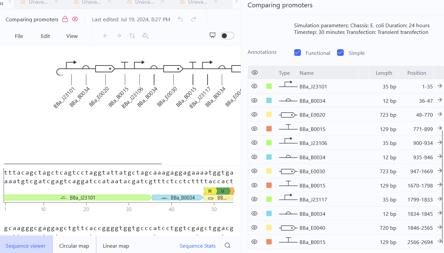Go to BBa_E0020 using row arrow
The height and width of the screenshot is (253, 444).
[440, 114]
